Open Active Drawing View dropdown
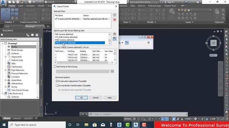 click(x=19, y=39)
